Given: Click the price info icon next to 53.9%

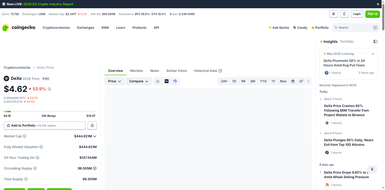Looking at the screenshot, I should point(49,89).
